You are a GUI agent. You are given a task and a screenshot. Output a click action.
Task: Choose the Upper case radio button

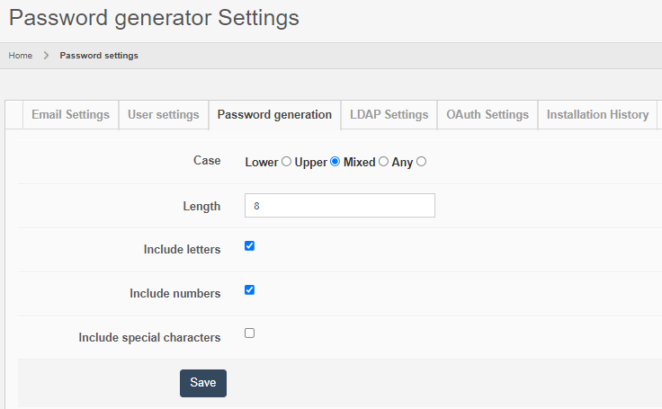[335, 162]
